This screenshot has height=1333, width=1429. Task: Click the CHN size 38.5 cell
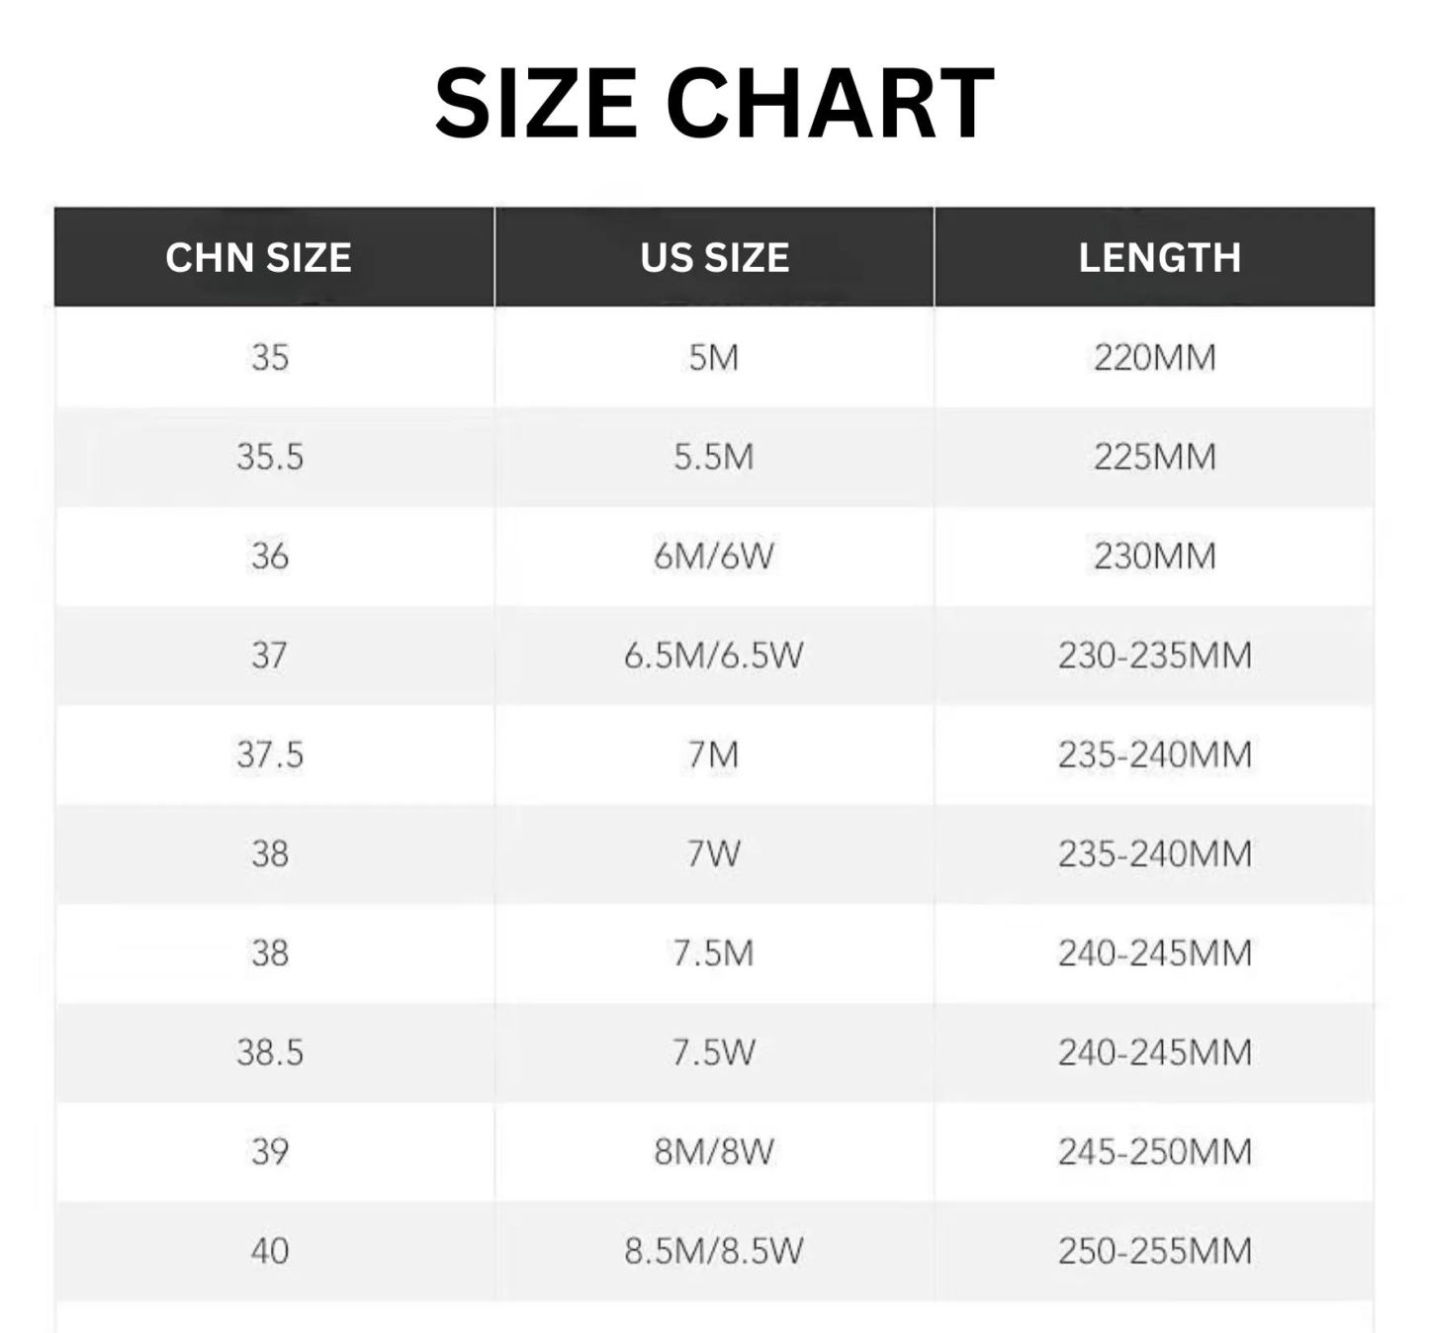point(270,1052)
